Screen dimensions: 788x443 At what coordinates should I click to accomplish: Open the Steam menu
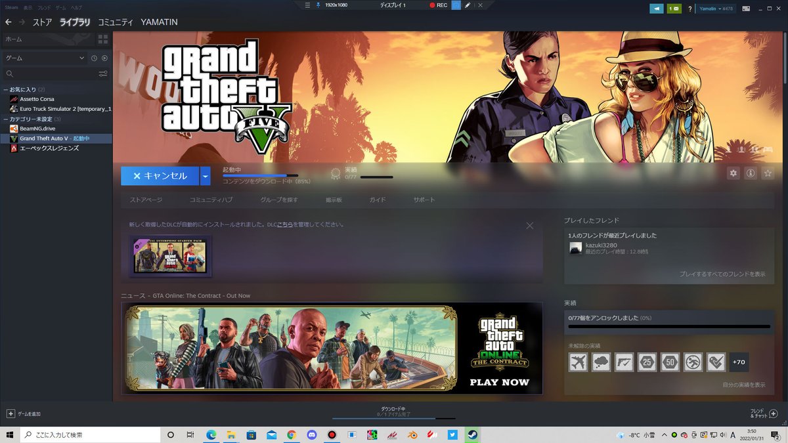point(12,7)
